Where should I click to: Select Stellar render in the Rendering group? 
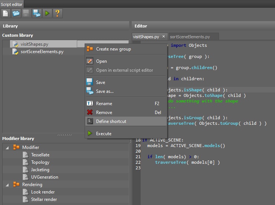[x=44, y=199]
